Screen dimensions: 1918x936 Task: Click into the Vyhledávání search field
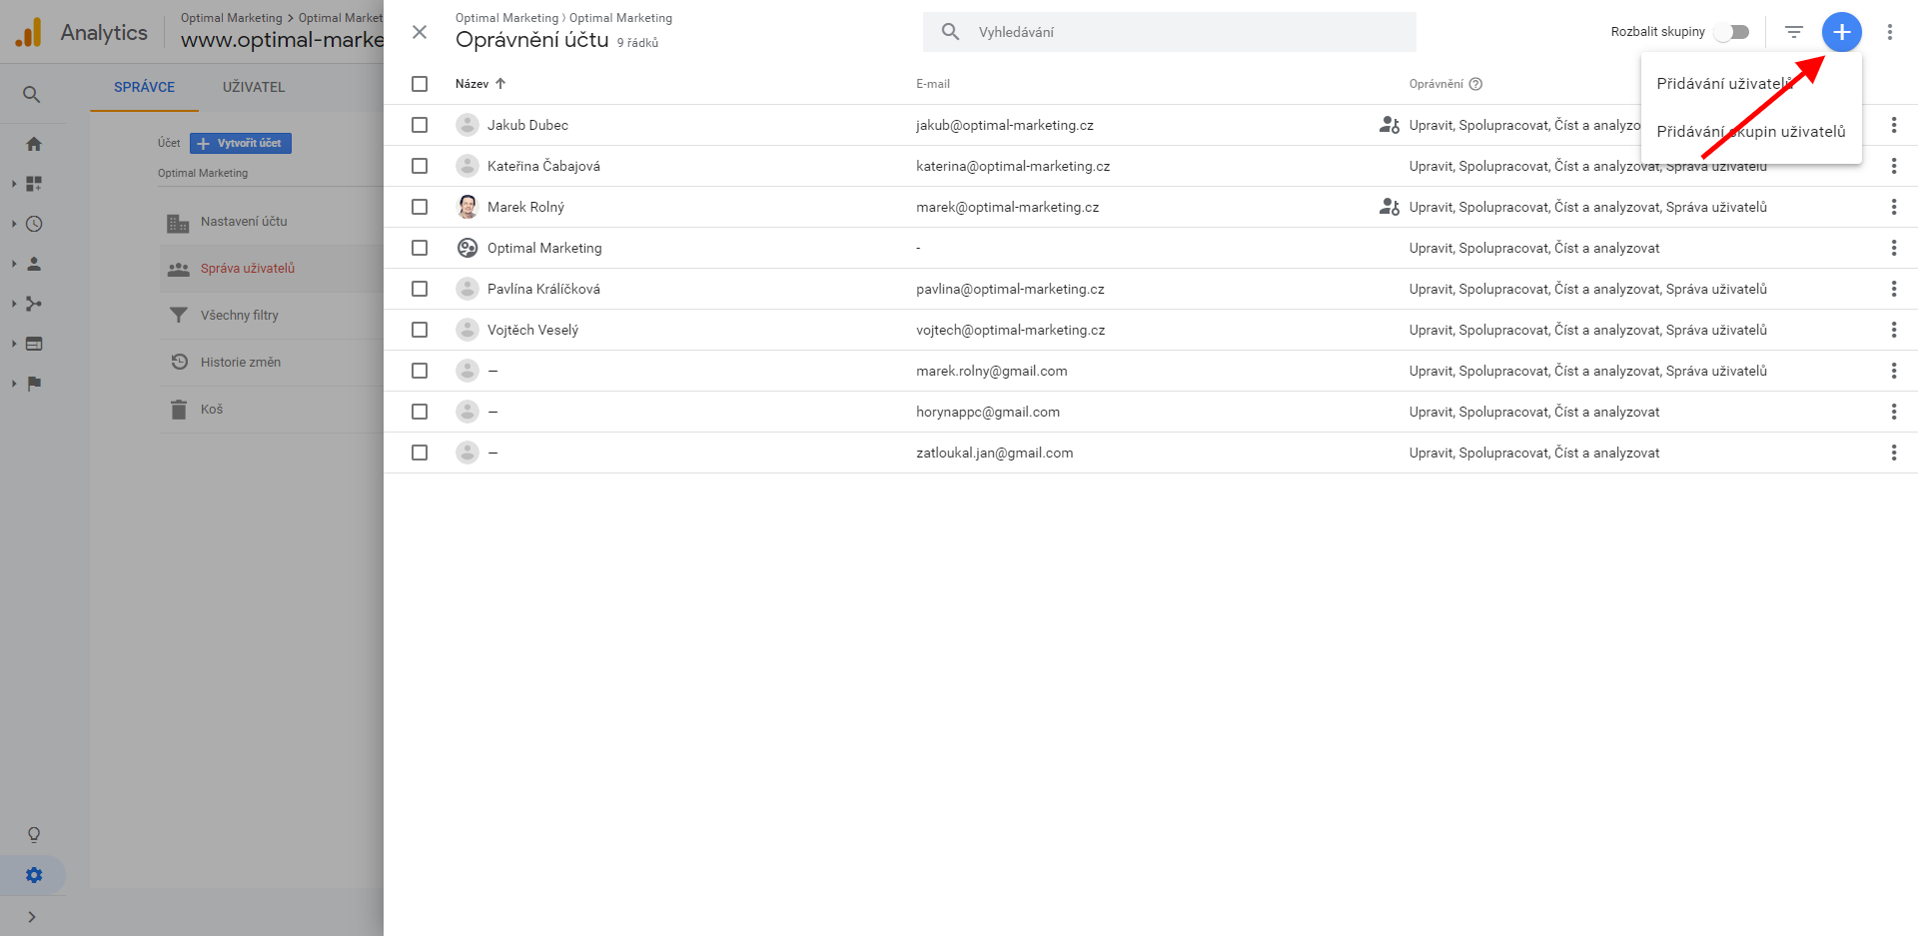(x=1169, y=32)
